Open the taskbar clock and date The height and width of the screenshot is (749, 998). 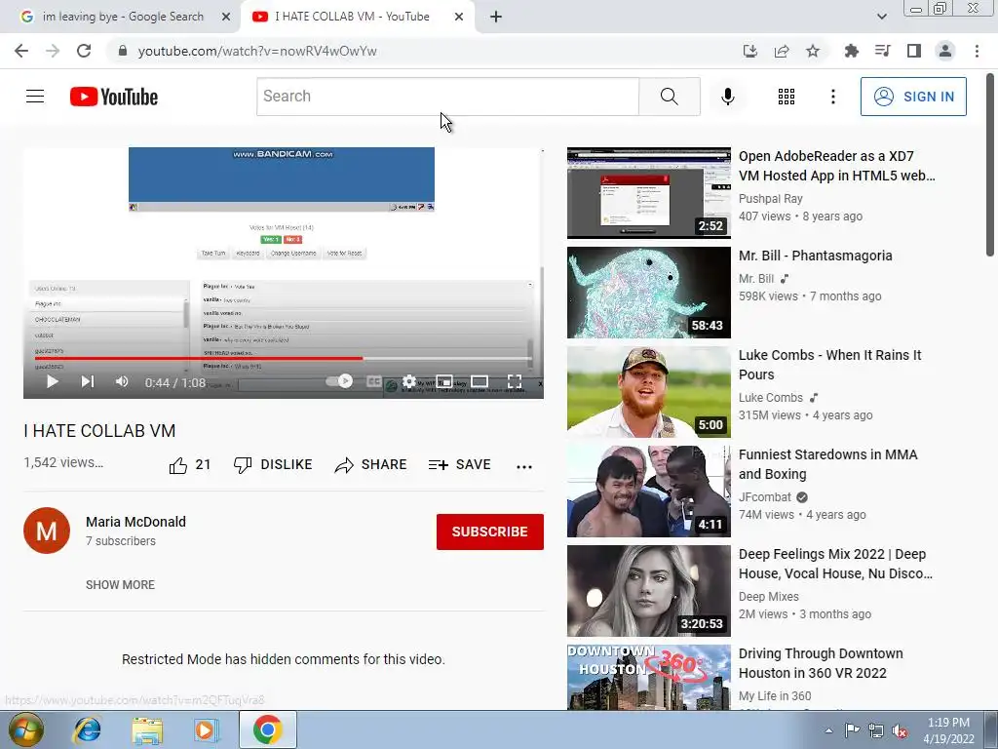click(948, 730)
